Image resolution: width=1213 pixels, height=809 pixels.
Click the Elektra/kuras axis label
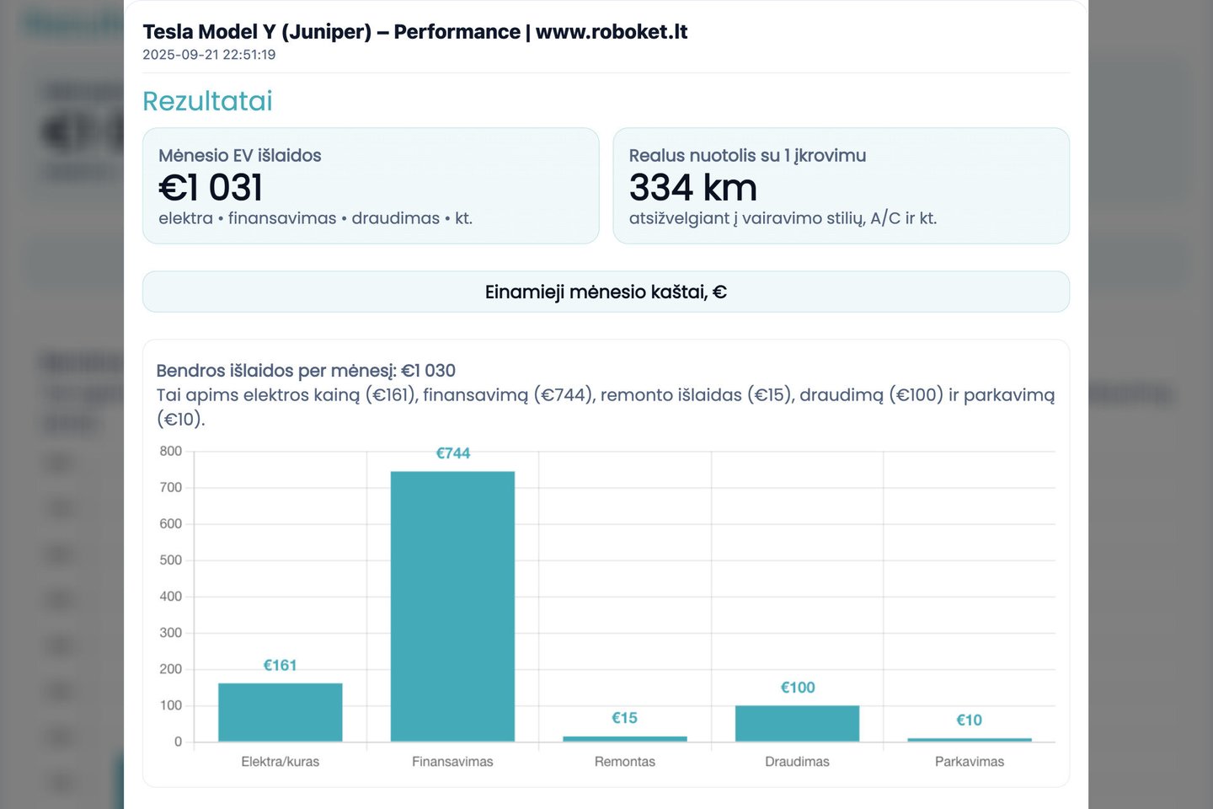(280, 762)
